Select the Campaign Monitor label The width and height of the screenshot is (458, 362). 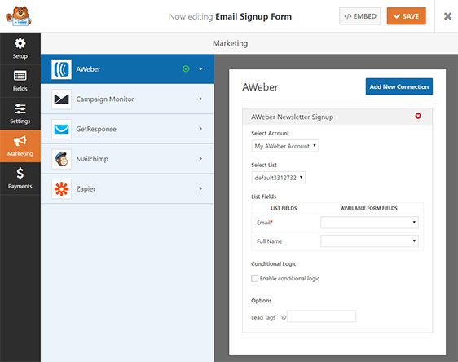[105, 99]
